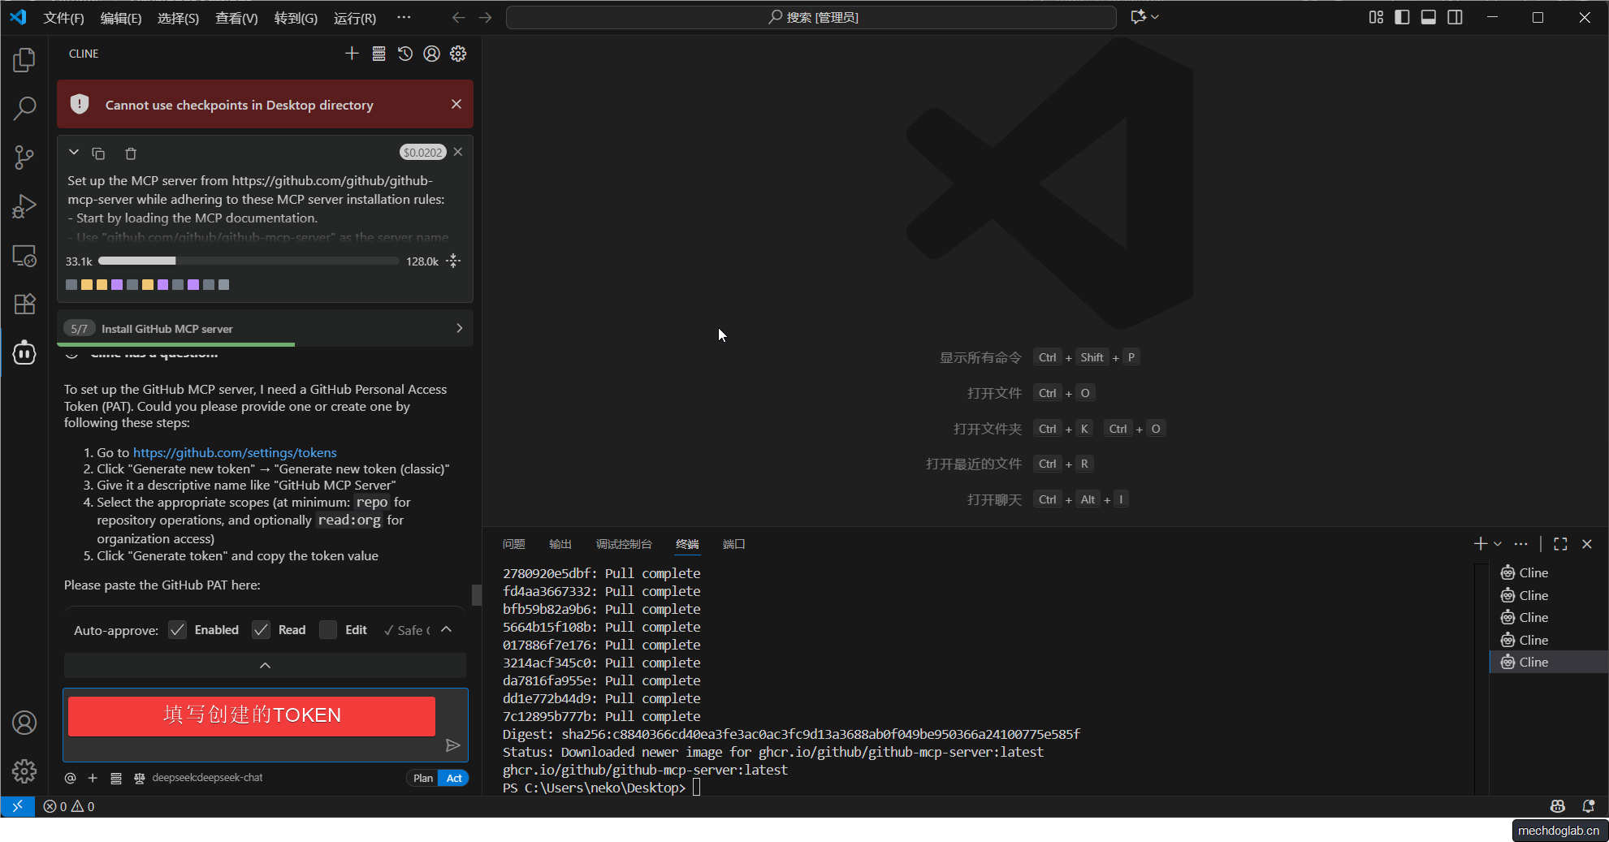Collapse the task description with chevron
The image size is (1609, 842).
(74, 153)
